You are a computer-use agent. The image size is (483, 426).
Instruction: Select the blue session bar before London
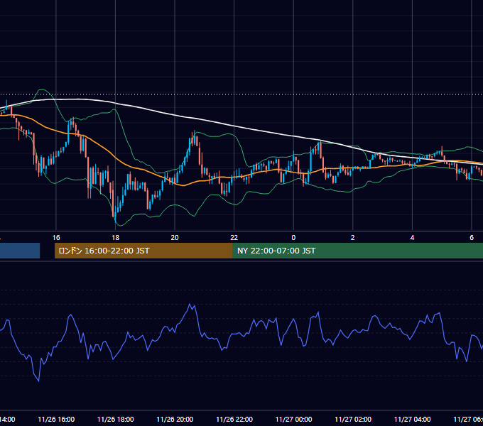pos(20,251)
